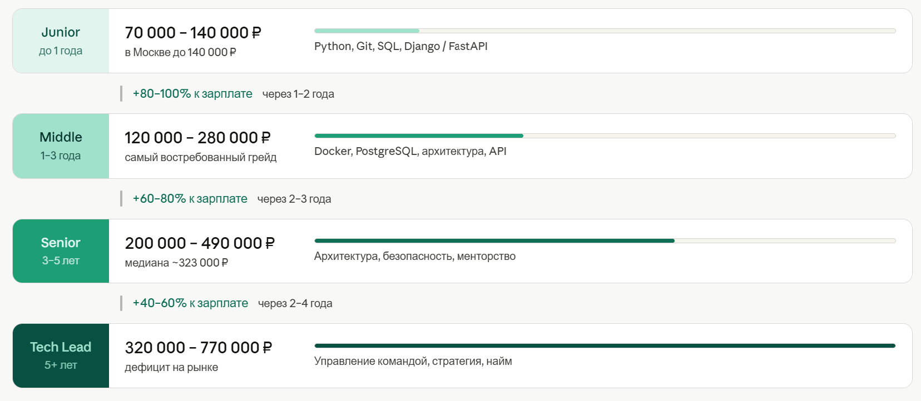
Task: Select the Middle grade block
Action: tap(61, 146)
